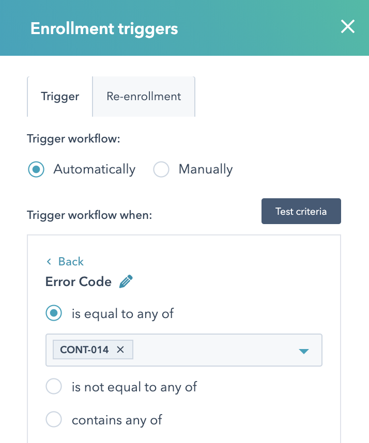Click the 'Trigger workflow:' label
This screenshot has width=369, height=443.
[73, 139]
